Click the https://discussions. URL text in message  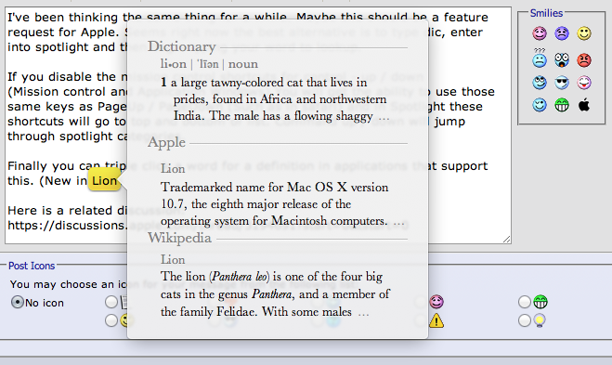tap(68, 226)
